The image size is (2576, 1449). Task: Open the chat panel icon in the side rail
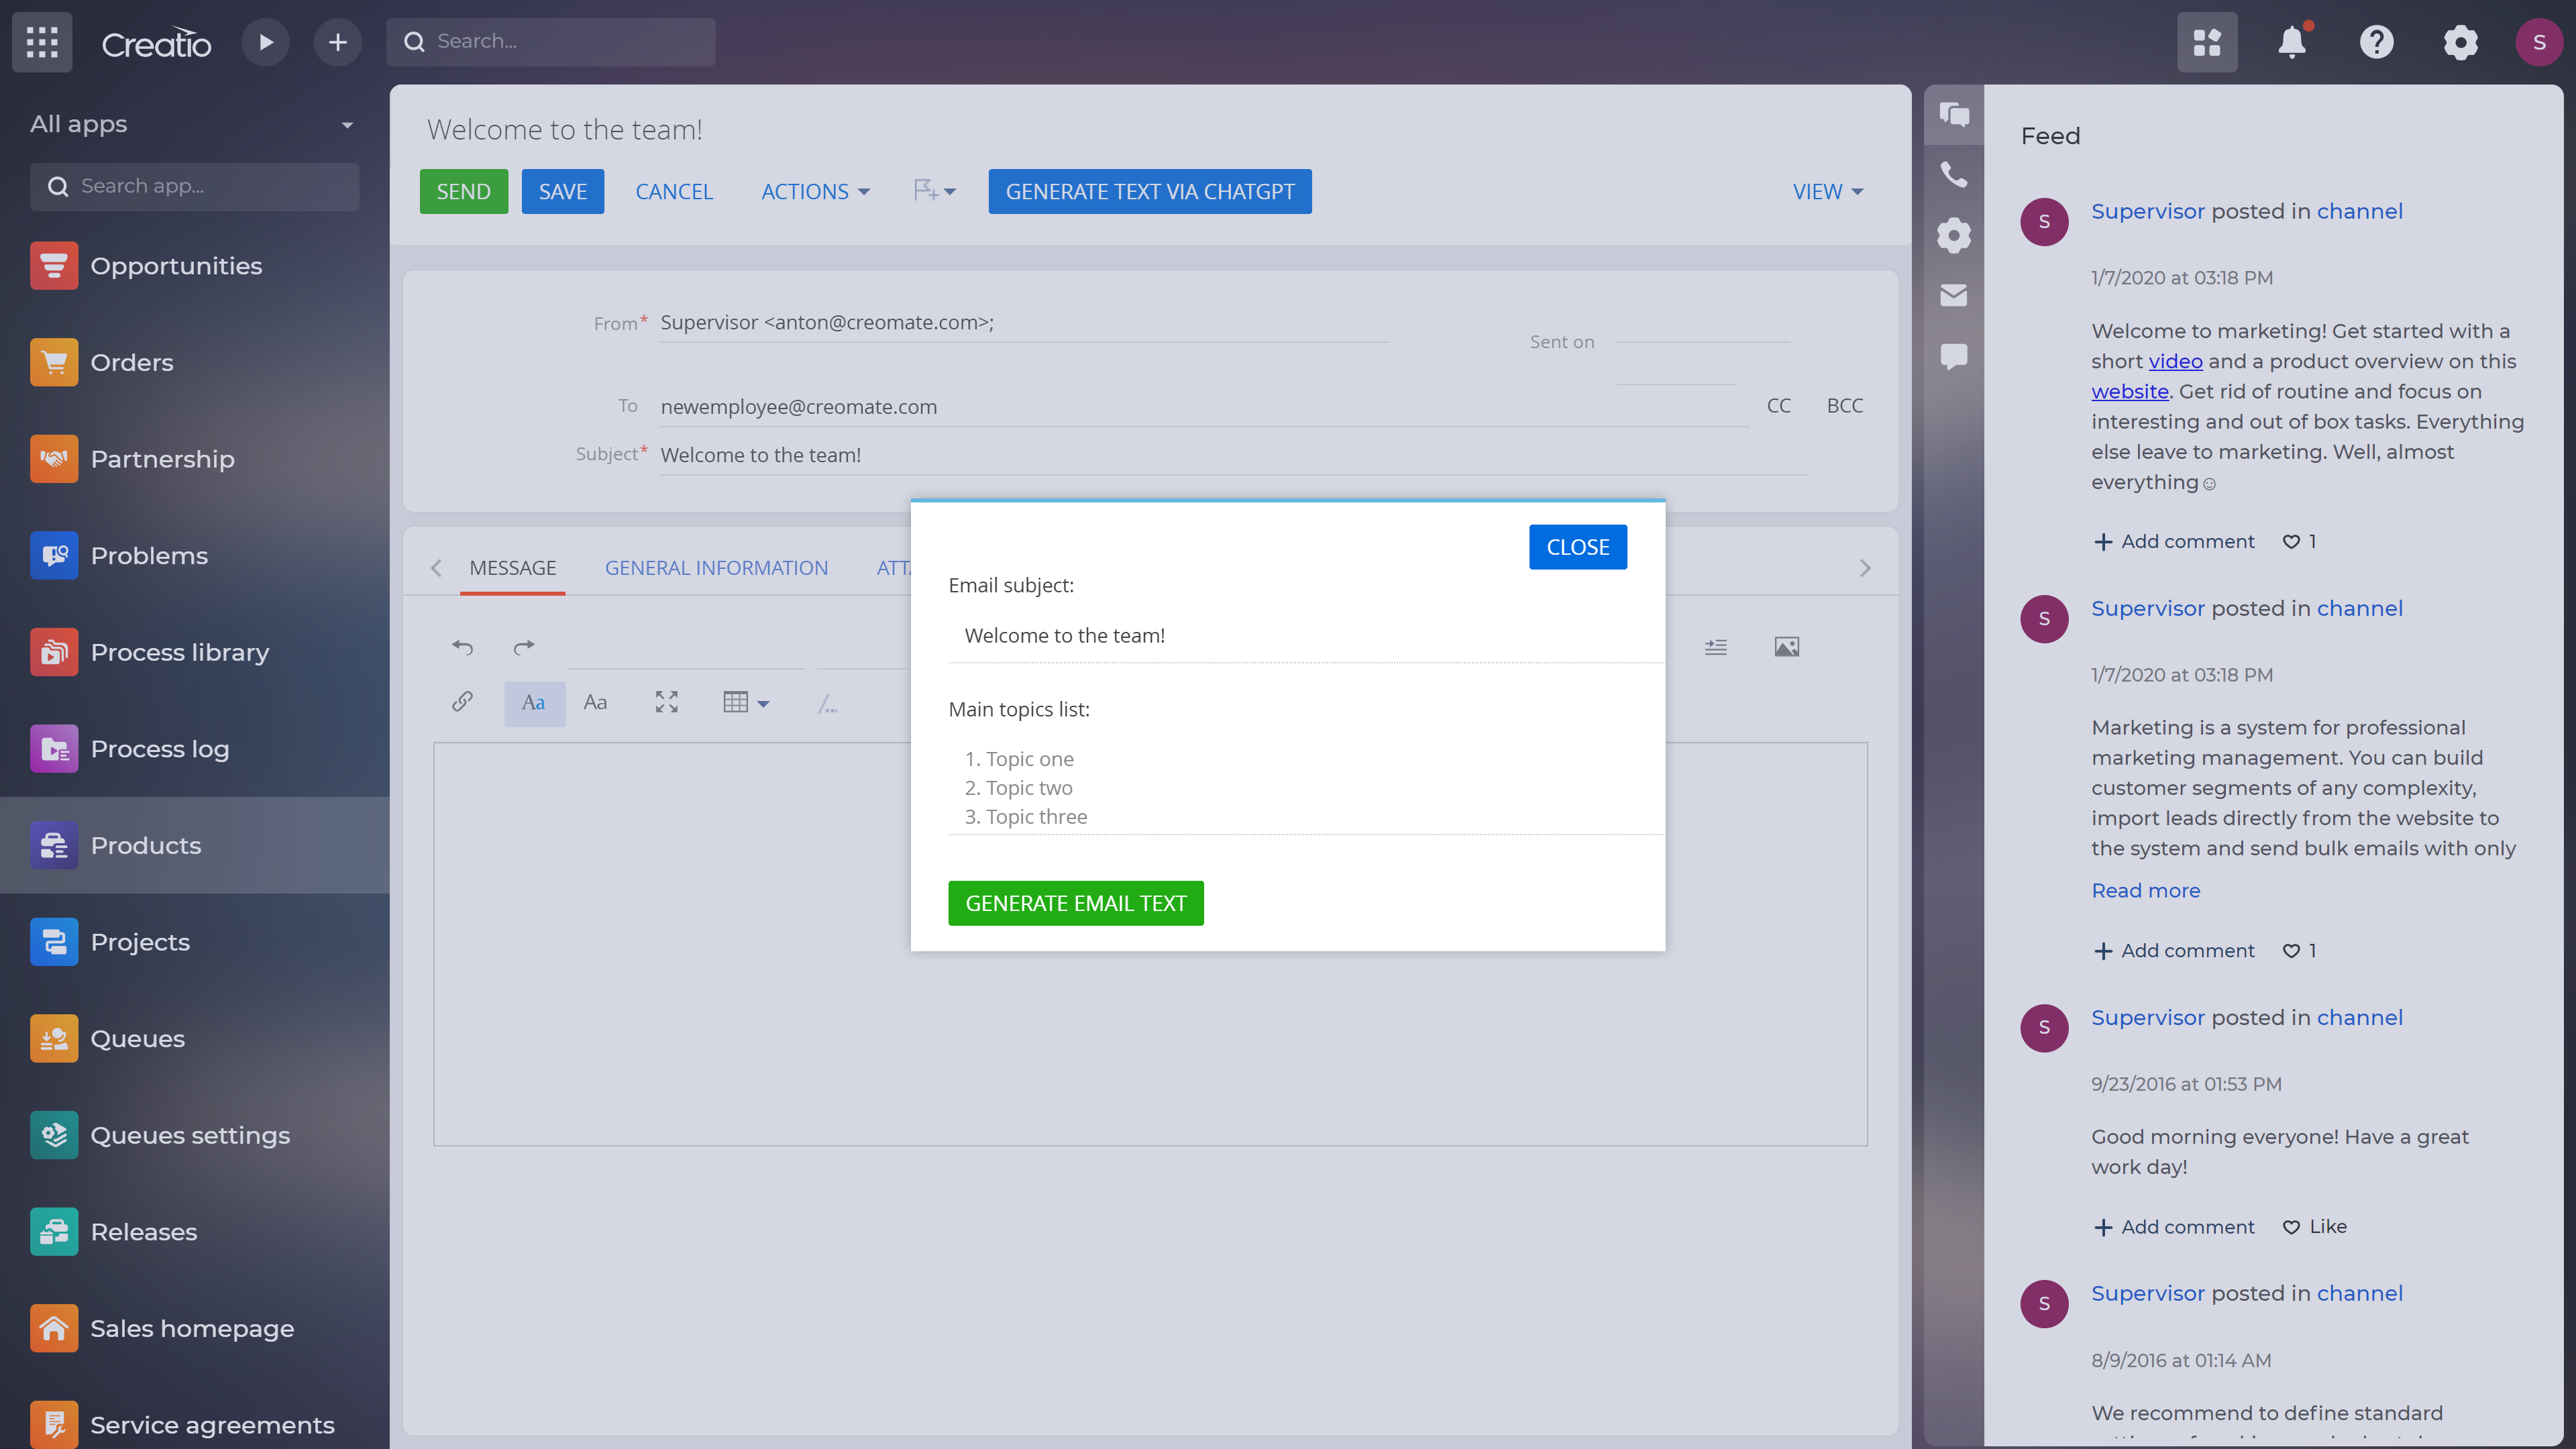tap(1954, 115)
